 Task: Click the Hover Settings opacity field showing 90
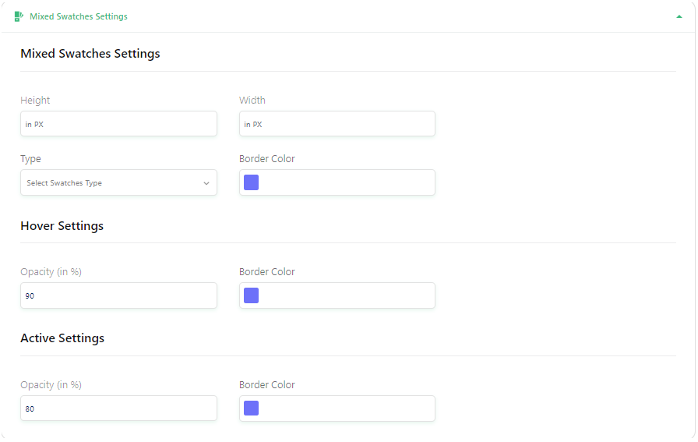118,295
